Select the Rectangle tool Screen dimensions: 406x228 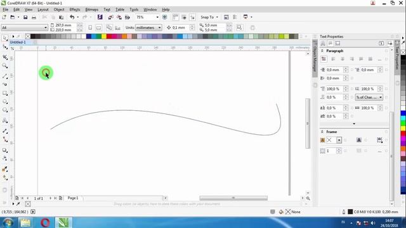tap(4, 93)
